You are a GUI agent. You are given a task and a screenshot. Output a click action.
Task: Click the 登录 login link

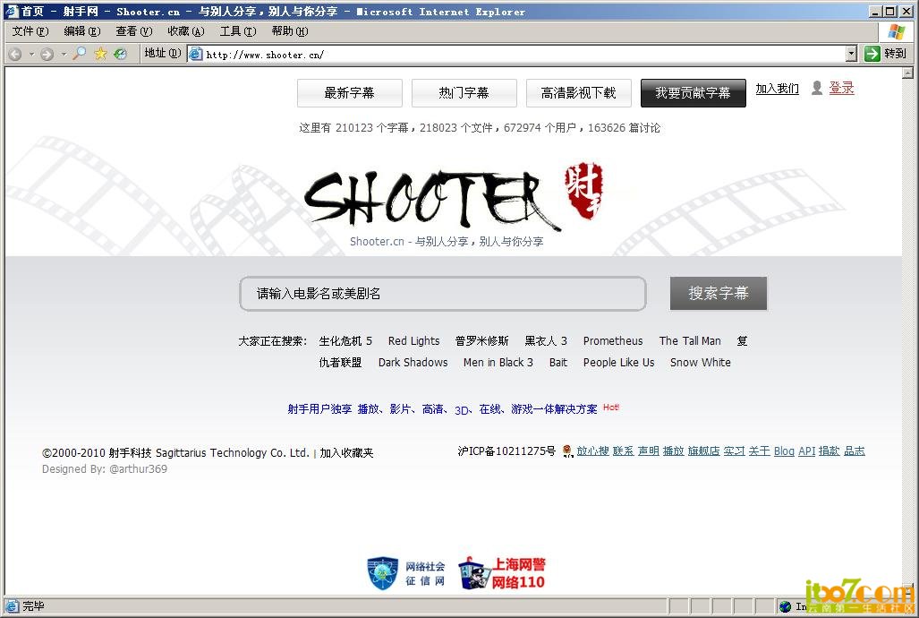pos(841,88)
